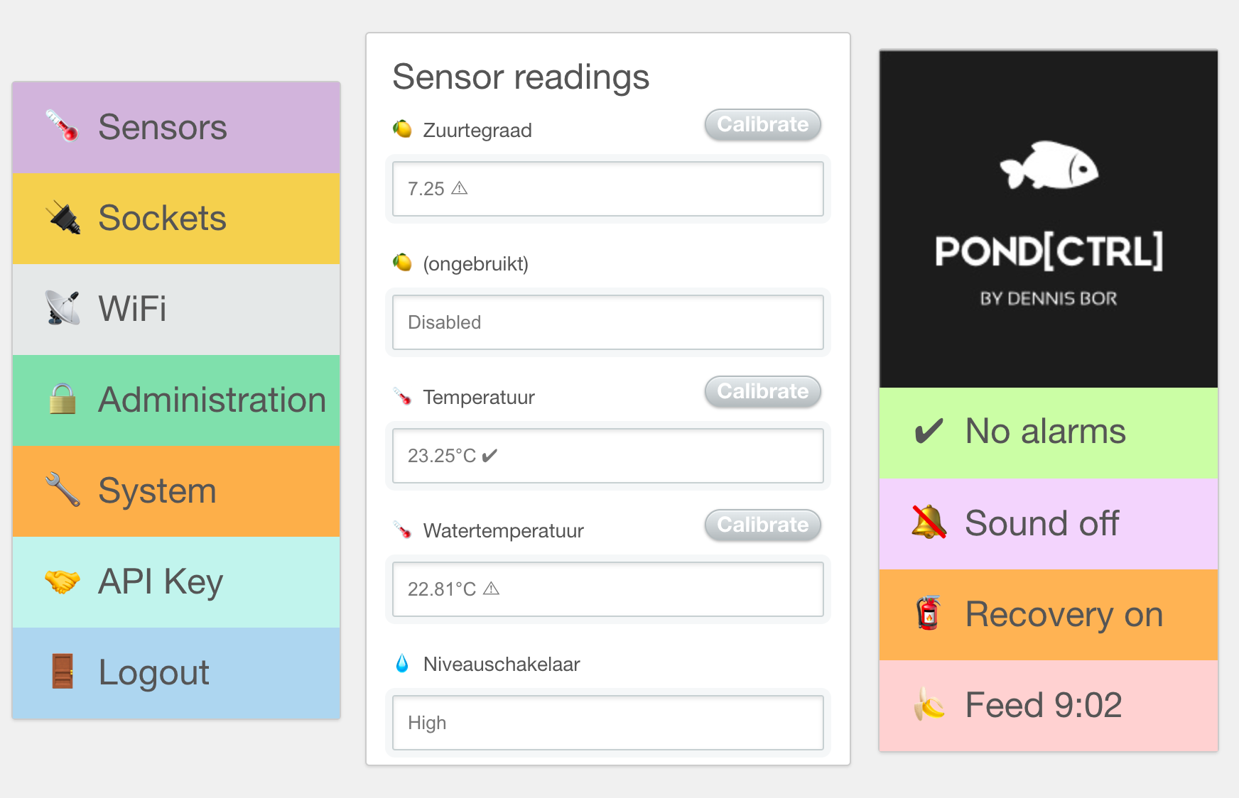Click the white fish logo icon
The width and height of the screenshot is (1239, 798).
click(x=1049, y=165)
